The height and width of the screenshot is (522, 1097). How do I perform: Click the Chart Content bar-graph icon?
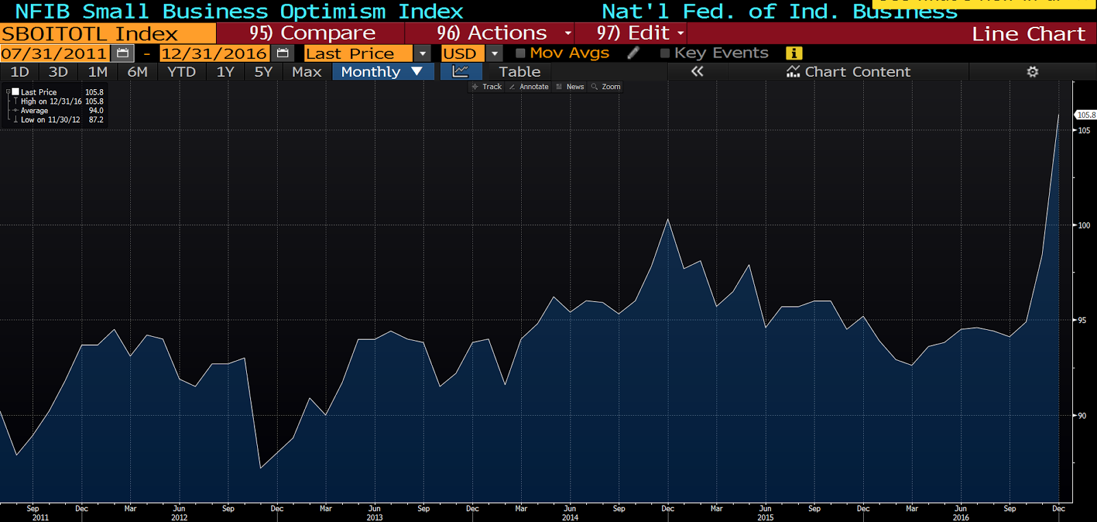click(793, 71)
